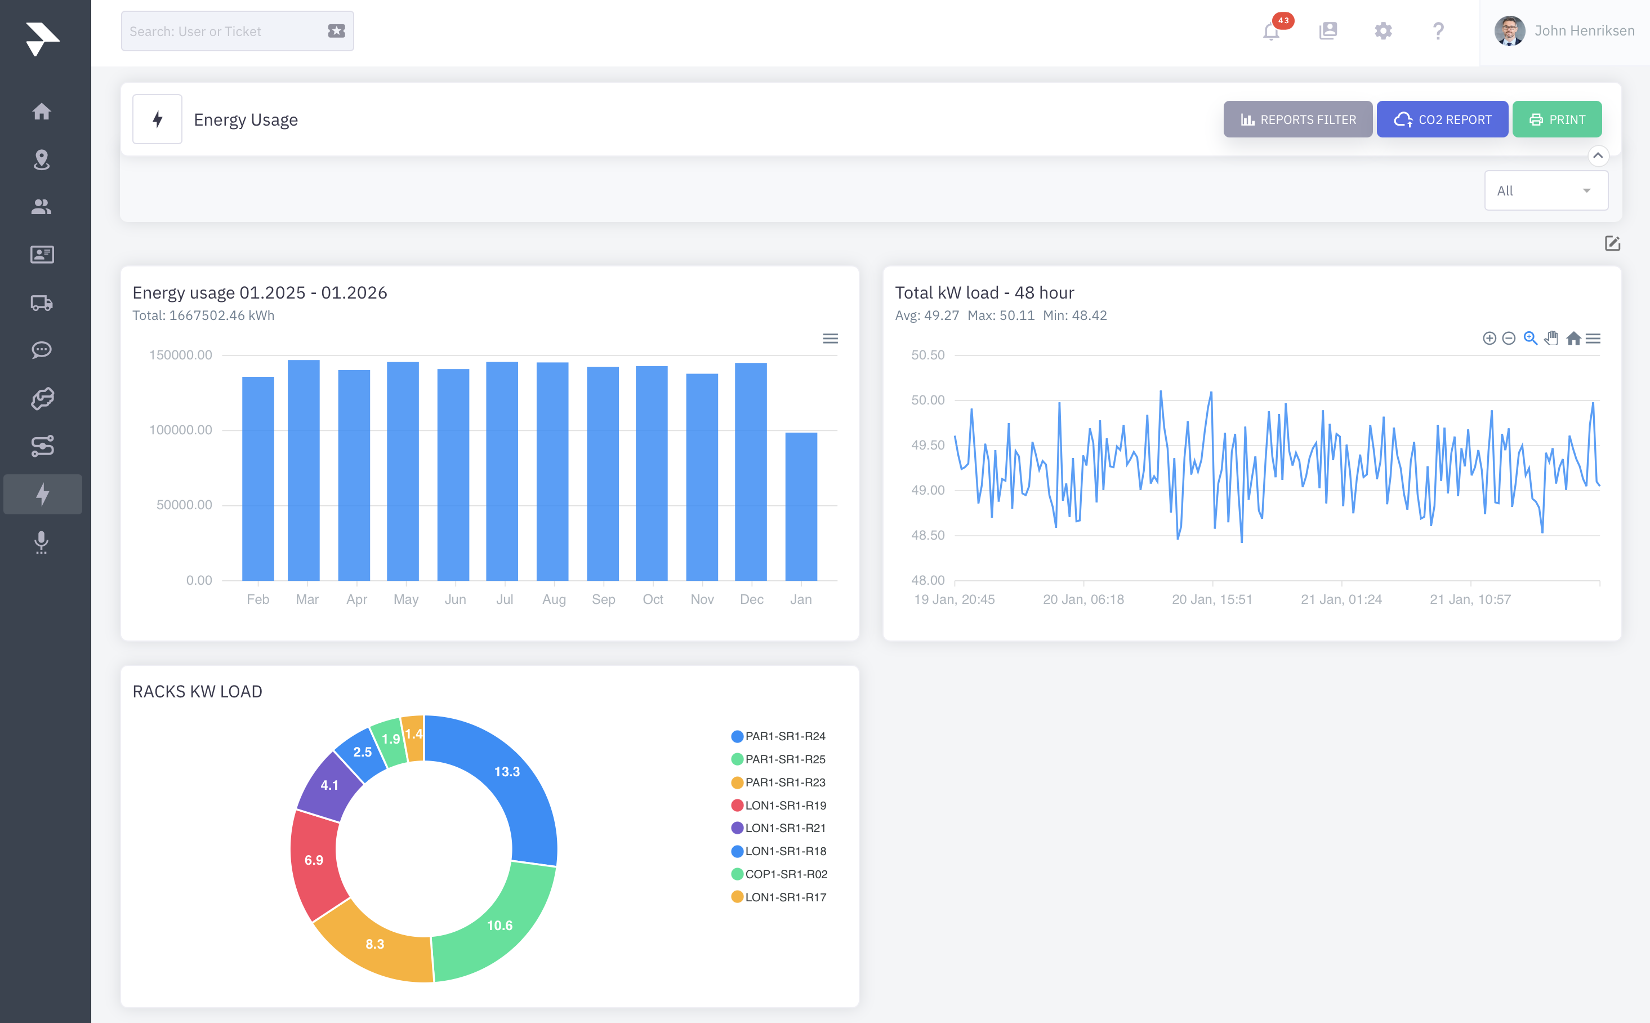Open the help question mark
The image size is (1650, 1023).
(1438, 31)
